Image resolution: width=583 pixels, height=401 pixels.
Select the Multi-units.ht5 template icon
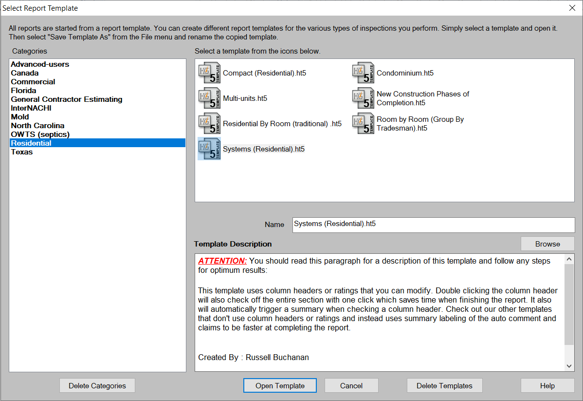(x=209, y=98)
